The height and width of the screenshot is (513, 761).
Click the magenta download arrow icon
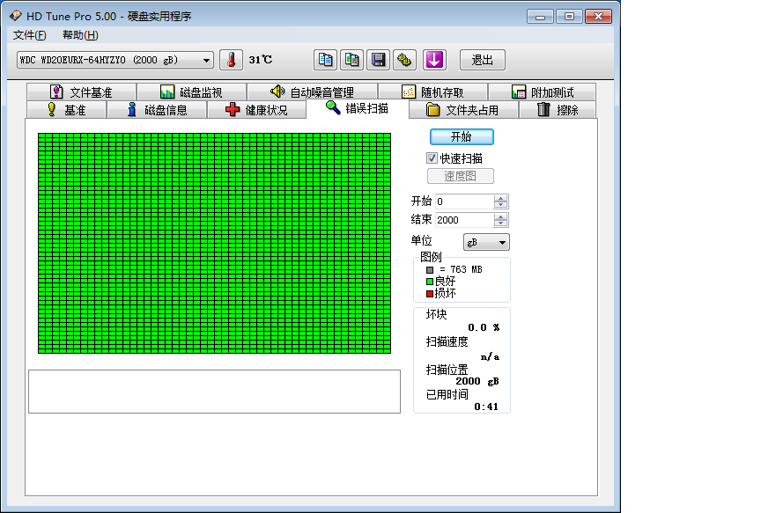[x=434, y=60]
